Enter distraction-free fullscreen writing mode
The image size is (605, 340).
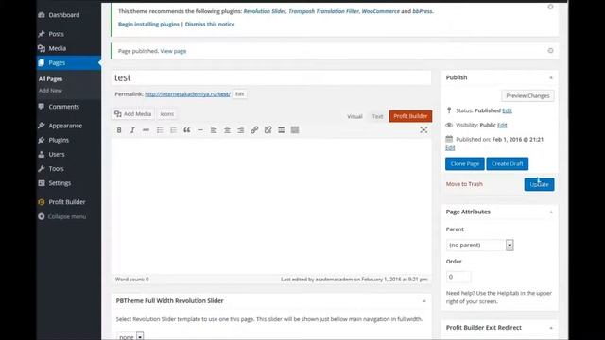pos(423,130)
